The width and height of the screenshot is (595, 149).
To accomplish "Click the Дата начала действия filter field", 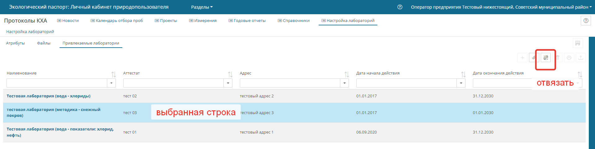I will coord(406,83).
